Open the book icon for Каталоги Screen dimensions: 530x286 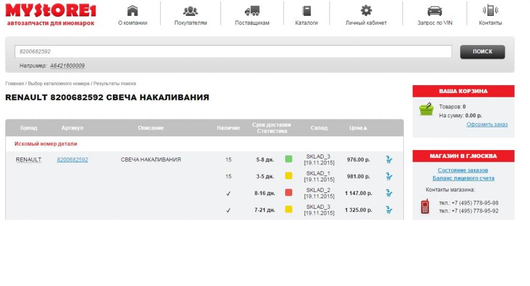pyautogui.click(x=306, y=11)
